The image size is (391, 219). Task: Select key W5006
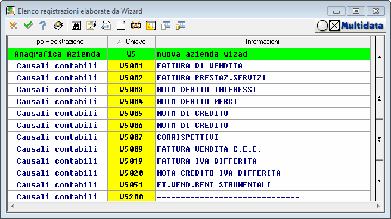pyautogui.click(x=131, y=126)
